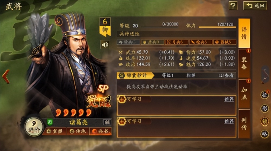Expand 查看 details for 锦囊妙计
Image resolution: width=271 pixels, height=151 pixels.
(226, 75)
